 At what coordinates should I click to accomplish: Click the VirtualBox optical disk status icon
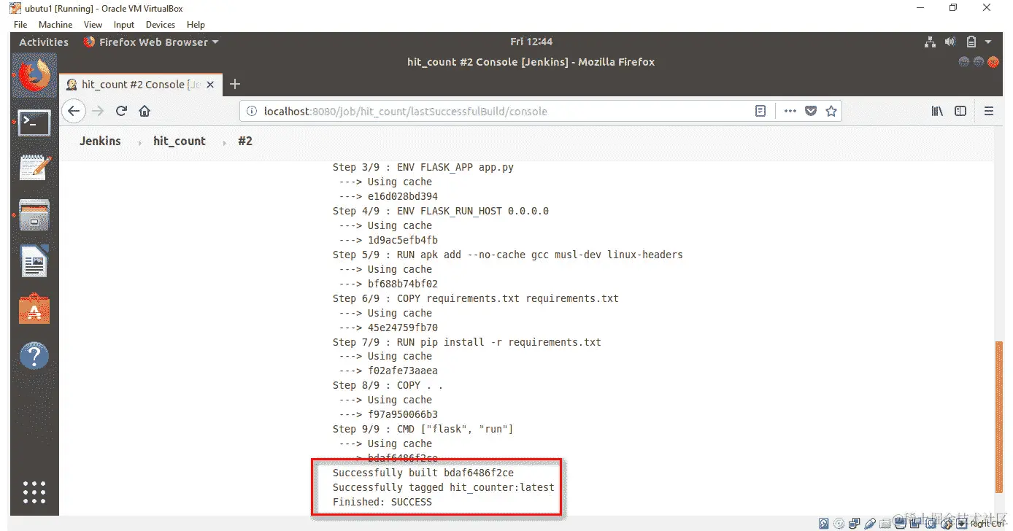tap(837, 524)
